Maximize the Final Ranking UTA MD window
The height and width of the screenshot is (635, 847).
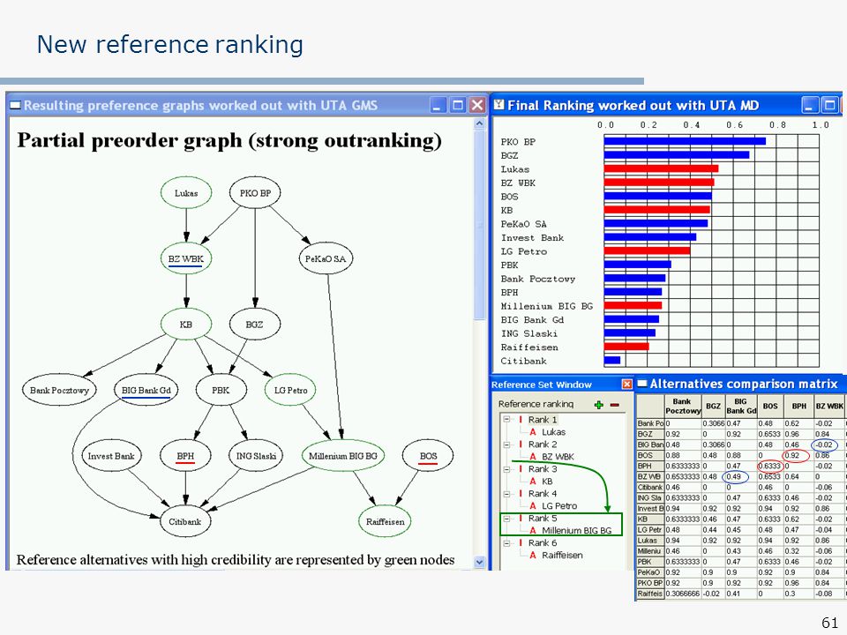tap(829, 105)
